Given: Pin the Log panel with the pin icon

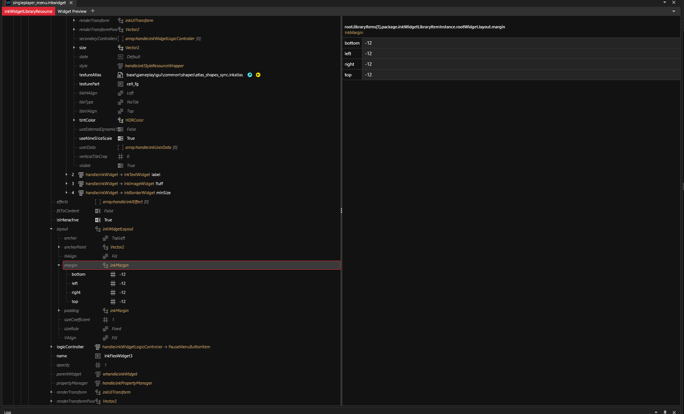Looking at the screenshot, I should 665,412.
